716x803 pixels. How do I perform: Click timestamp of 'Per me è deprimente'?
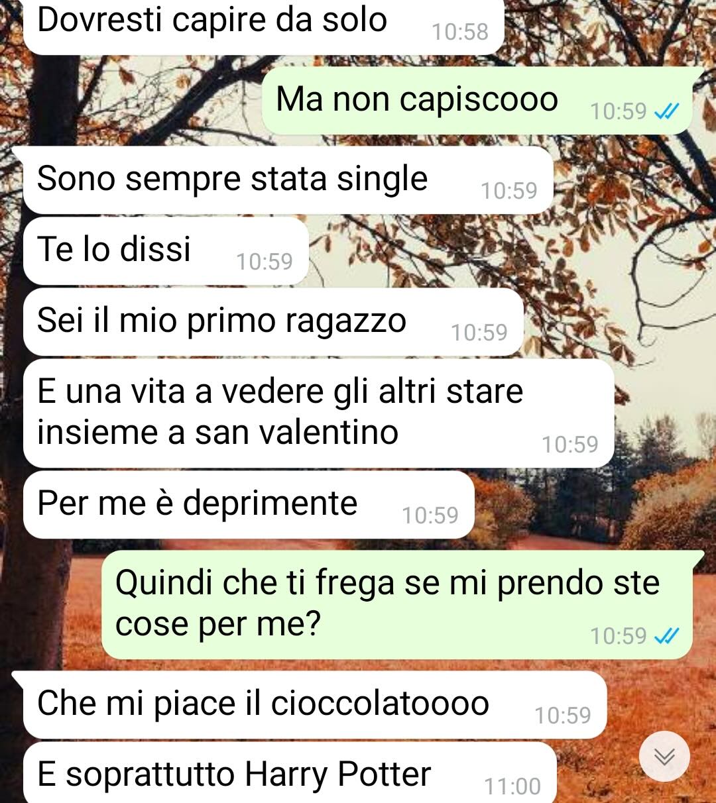(x=430, y=515)
